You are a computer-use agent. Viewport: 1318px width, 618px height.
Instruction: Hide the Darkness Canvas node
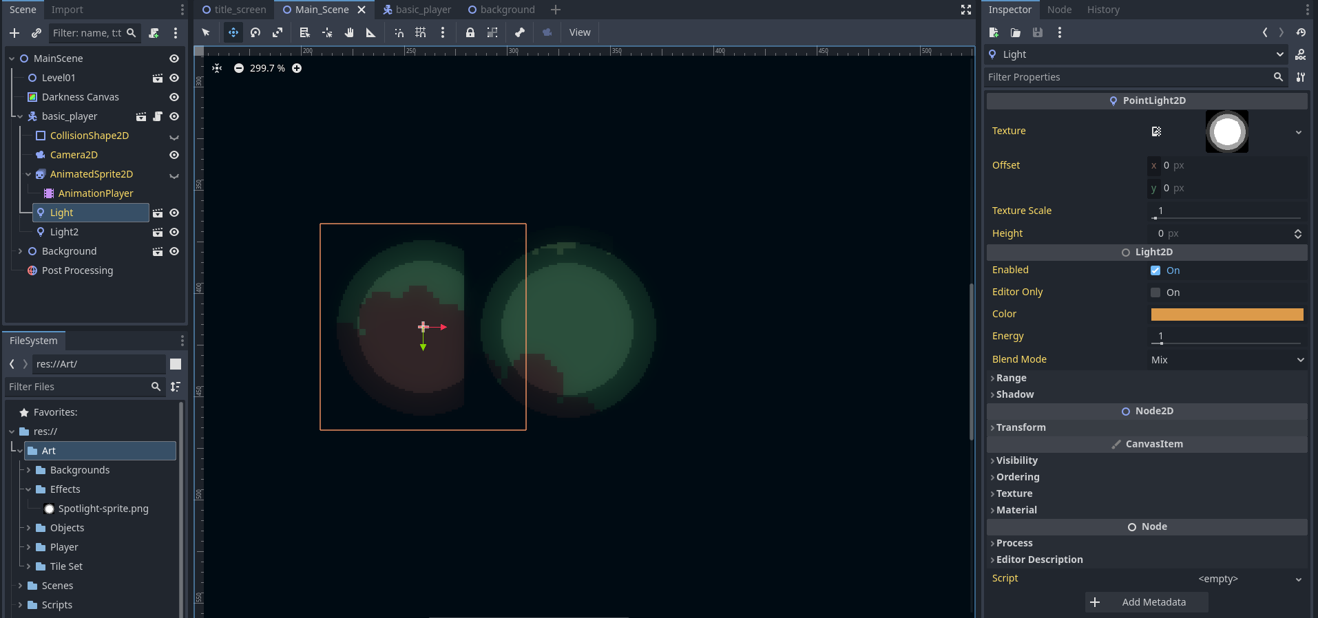click(174, 97)
